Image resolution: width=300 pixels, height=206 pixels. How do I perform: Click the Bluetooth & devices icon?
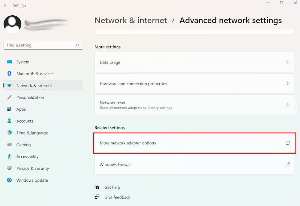coord(9,73)
